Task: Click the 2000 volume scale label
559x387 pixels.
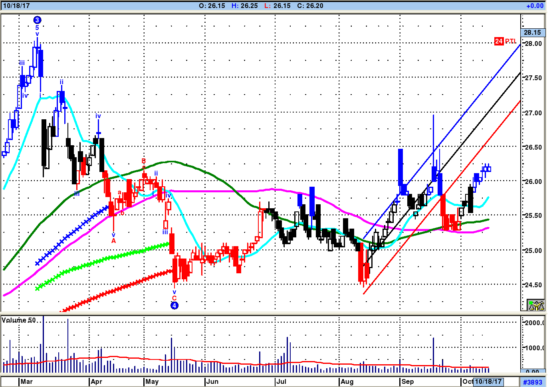Action: pos(535,322)
